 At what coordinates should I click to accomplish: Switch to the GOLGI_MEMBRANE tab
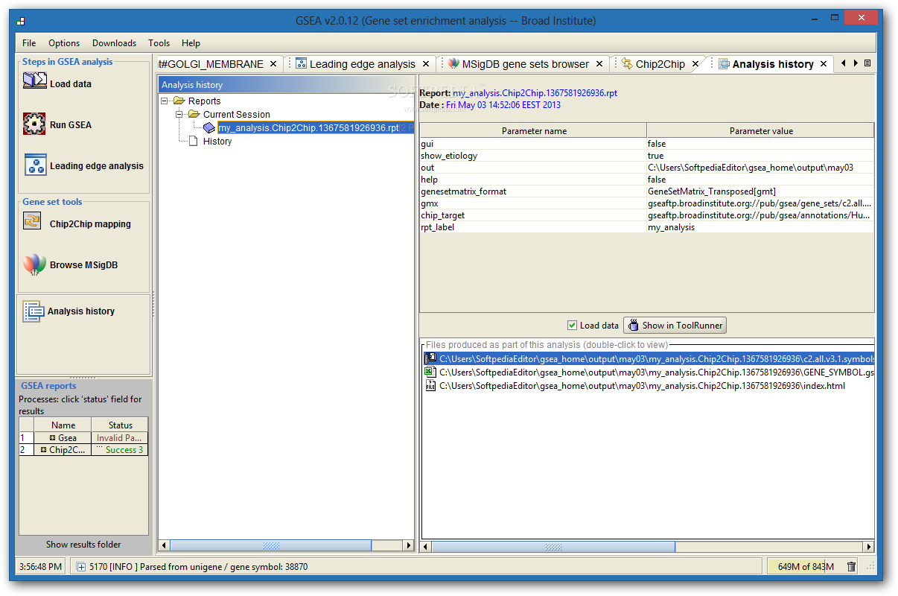(x=211, y=64)
